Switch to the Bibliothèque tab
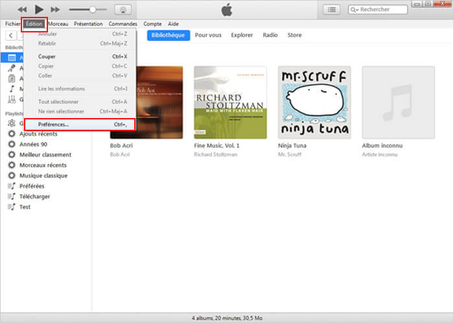The image size is (454, 323). [x=168, y=35]
